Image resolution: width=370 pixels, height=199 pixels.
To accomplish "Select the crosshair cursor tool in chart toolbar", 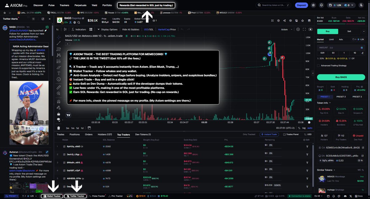I will (59, 37).
